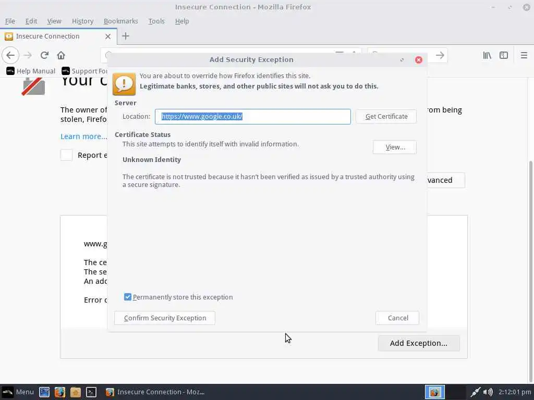Open the Edit menu
534x400 pixels.
[x=31, y=21]
